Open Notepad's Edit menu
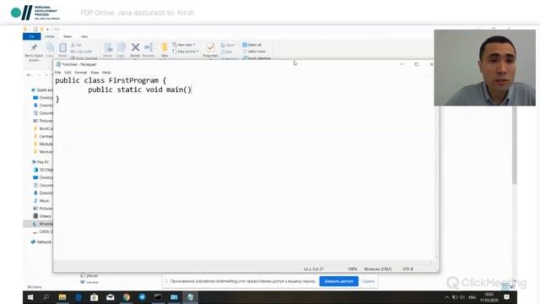 coord(67,73)
